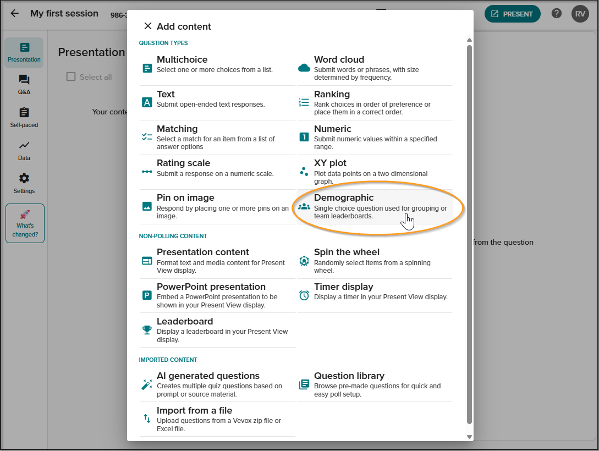Choose the Matching question type

coord(217,137)
